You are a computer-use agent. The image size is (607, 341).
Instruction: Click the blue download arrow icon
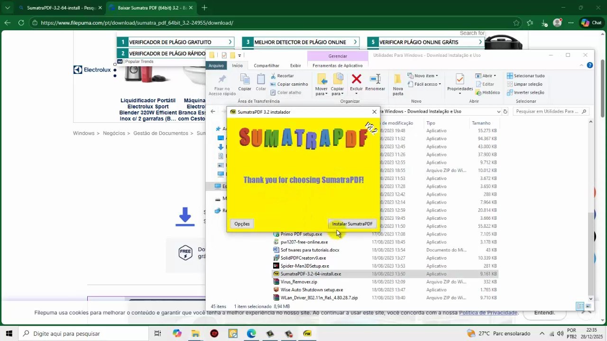[185, 216]
